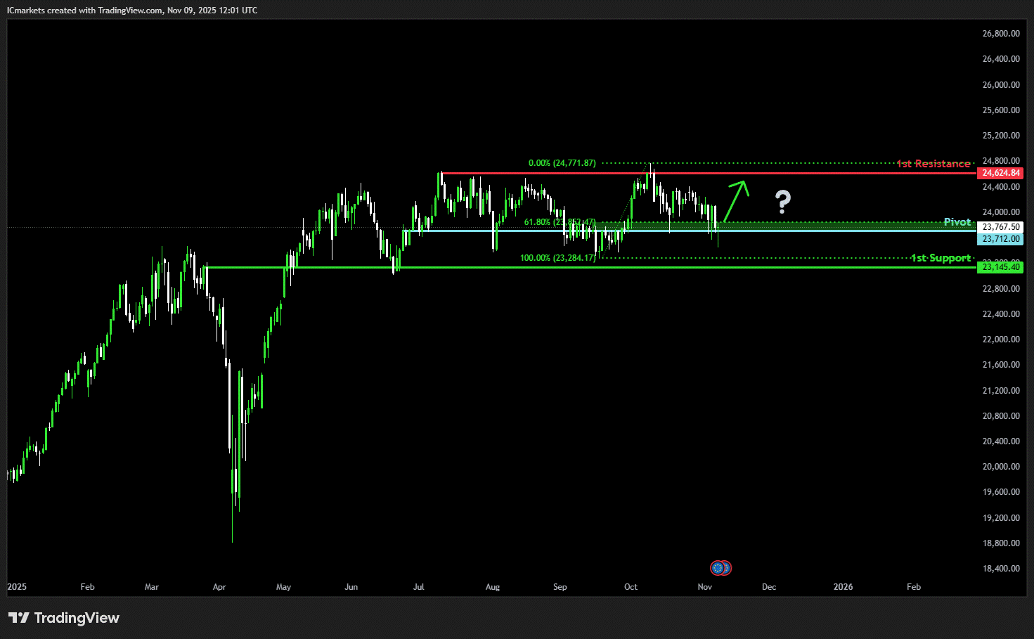Click the ICmarkets TradingView attribution text
The image size is (1034, 639).
tap(132, 11)
